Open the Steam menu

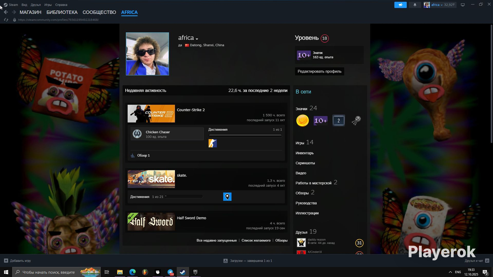(x=13, y=5)
